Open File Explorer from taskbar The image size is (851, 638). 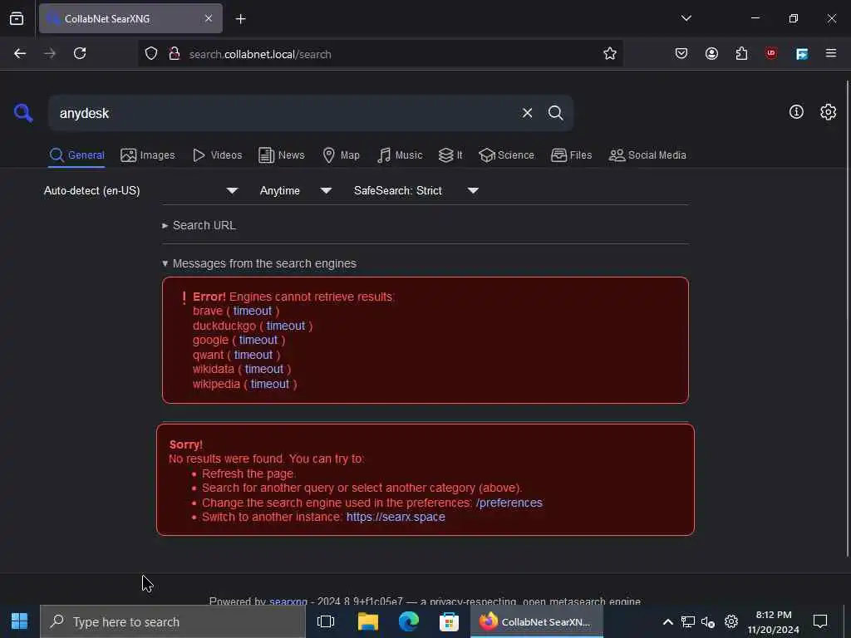point(368,621)
